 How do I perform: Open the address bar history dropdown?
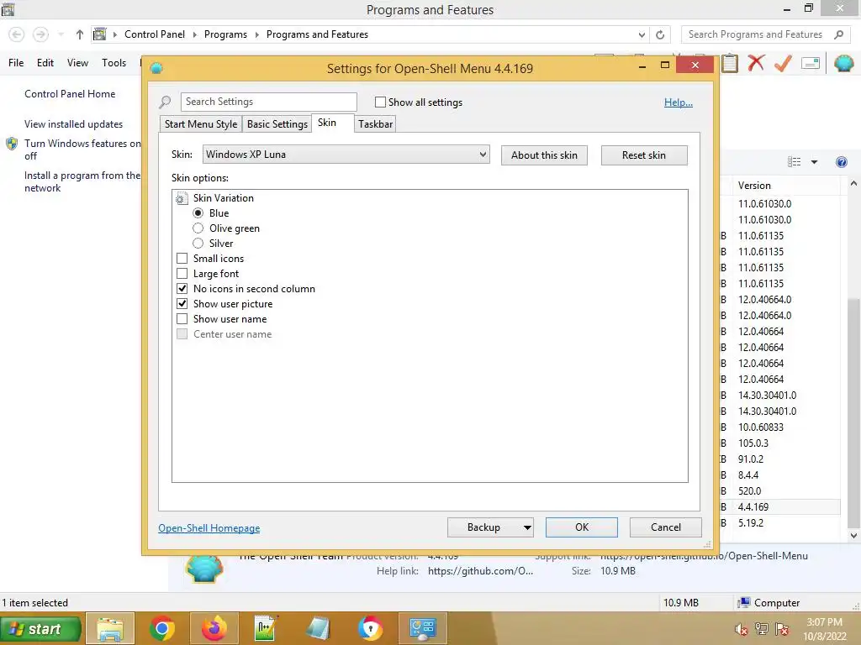coord(642,34)
